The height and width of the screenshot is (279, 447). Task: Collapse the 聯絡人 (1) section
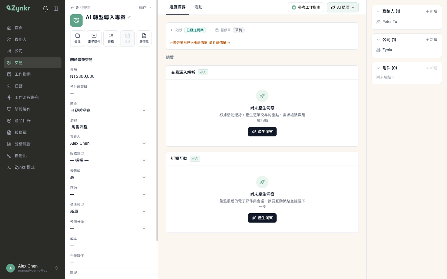coord(378,11)
